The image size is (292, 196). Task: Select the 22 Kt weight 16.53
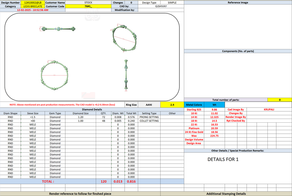[214, 124]
